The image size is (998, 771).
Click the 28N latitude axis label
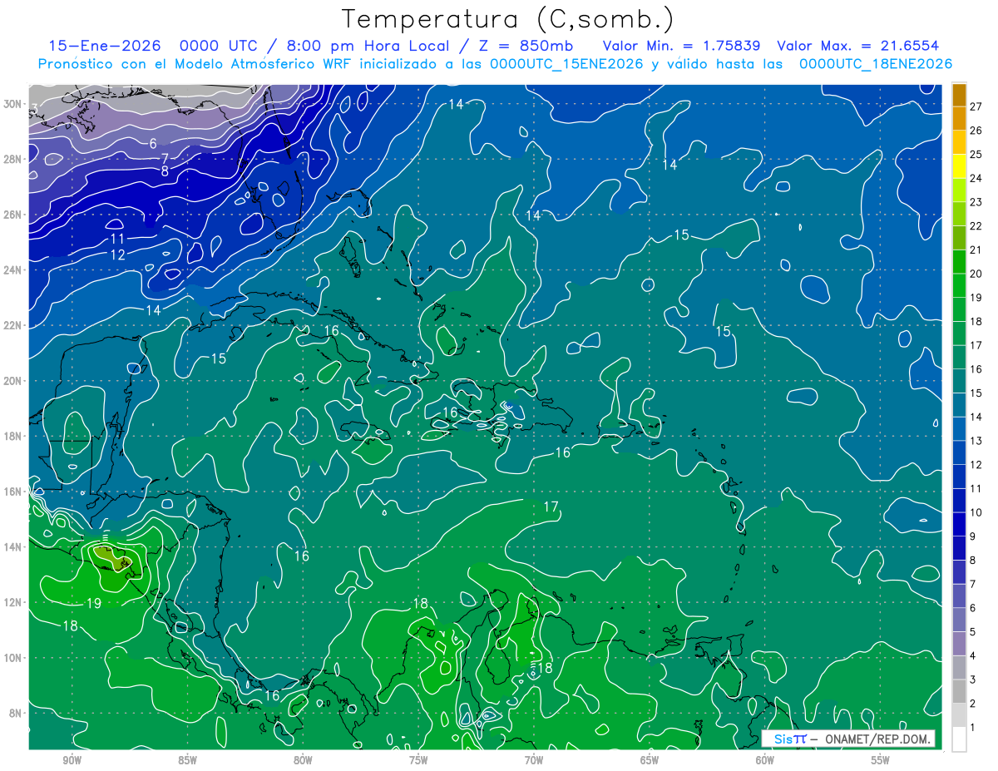12,159
